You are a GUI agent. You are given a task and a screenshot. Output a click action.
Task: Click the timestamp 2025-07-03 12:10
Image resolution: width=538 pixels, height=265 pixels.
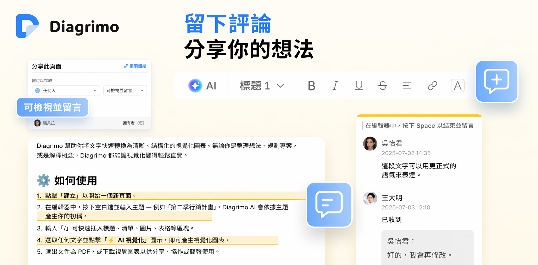(x=406, y=207)
